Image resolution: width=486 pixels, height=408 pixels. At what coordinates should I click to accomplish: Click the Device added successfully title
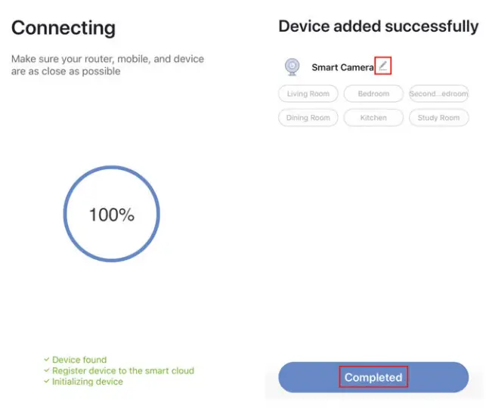click(378, 26)
